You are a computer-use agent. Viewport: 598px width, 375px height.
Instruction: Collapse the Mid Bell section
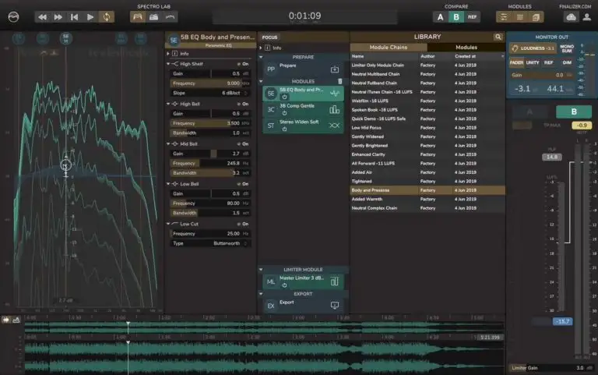point(168,144)
